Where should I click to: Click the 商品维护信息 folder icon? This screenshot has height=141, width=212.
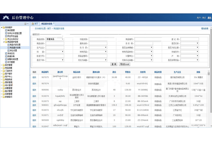point(6,42)
